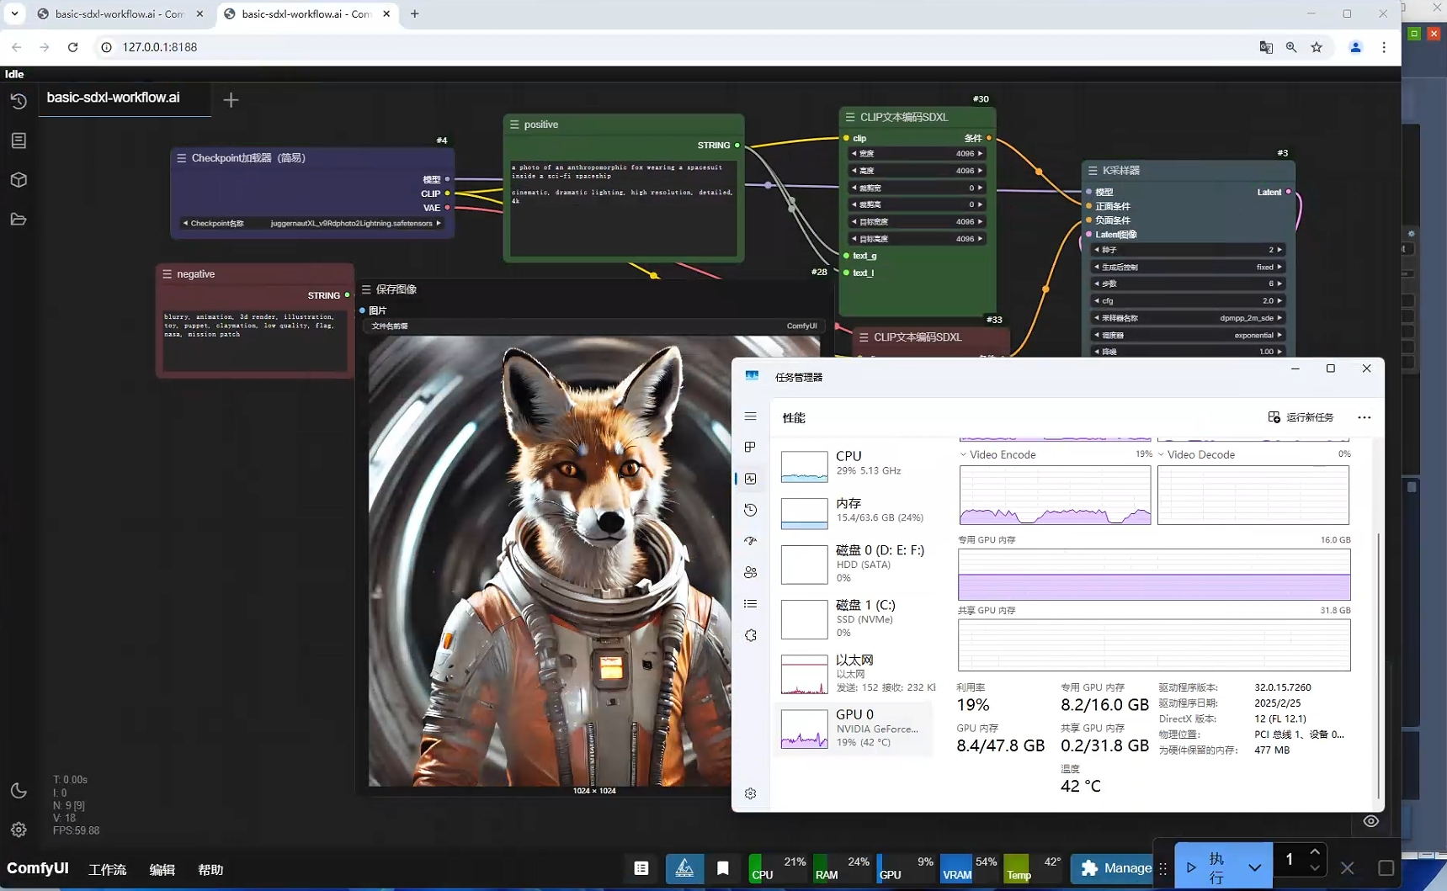Click the CPU monitor in ComfyUI bar
The width and height of the screenshot is (1447, 891).
[778, 868]
